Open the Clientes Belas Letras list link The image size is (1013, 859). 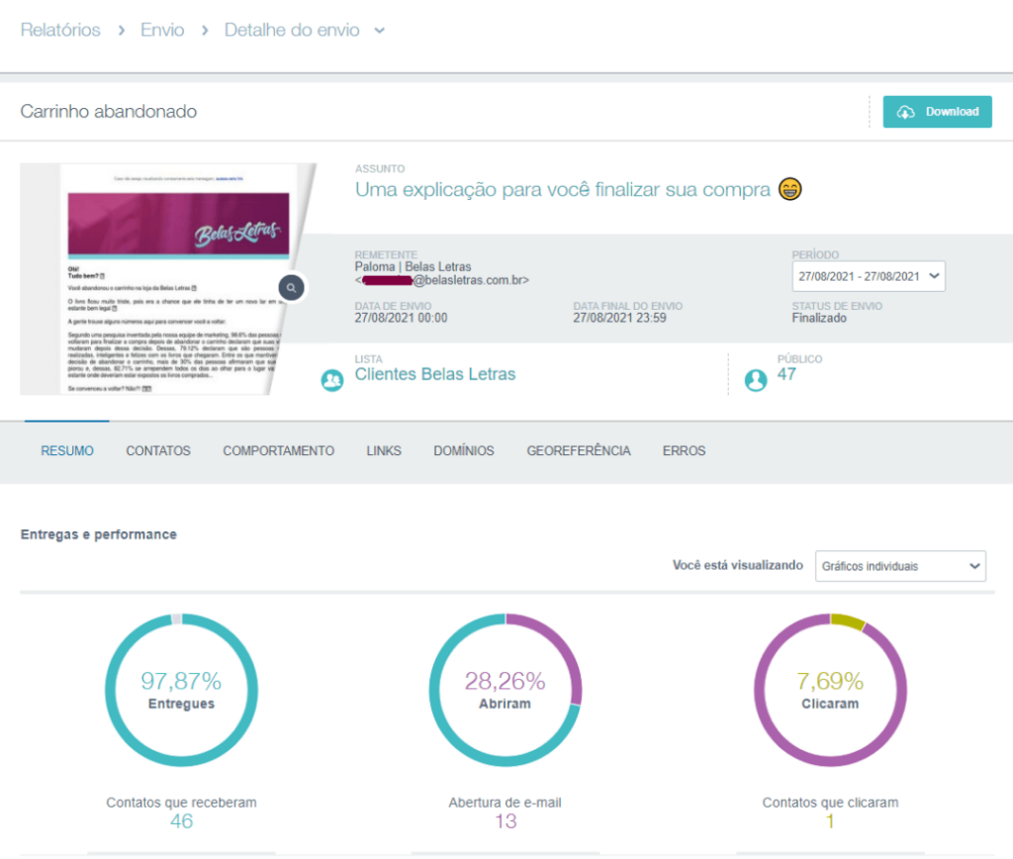click(435, 374)
